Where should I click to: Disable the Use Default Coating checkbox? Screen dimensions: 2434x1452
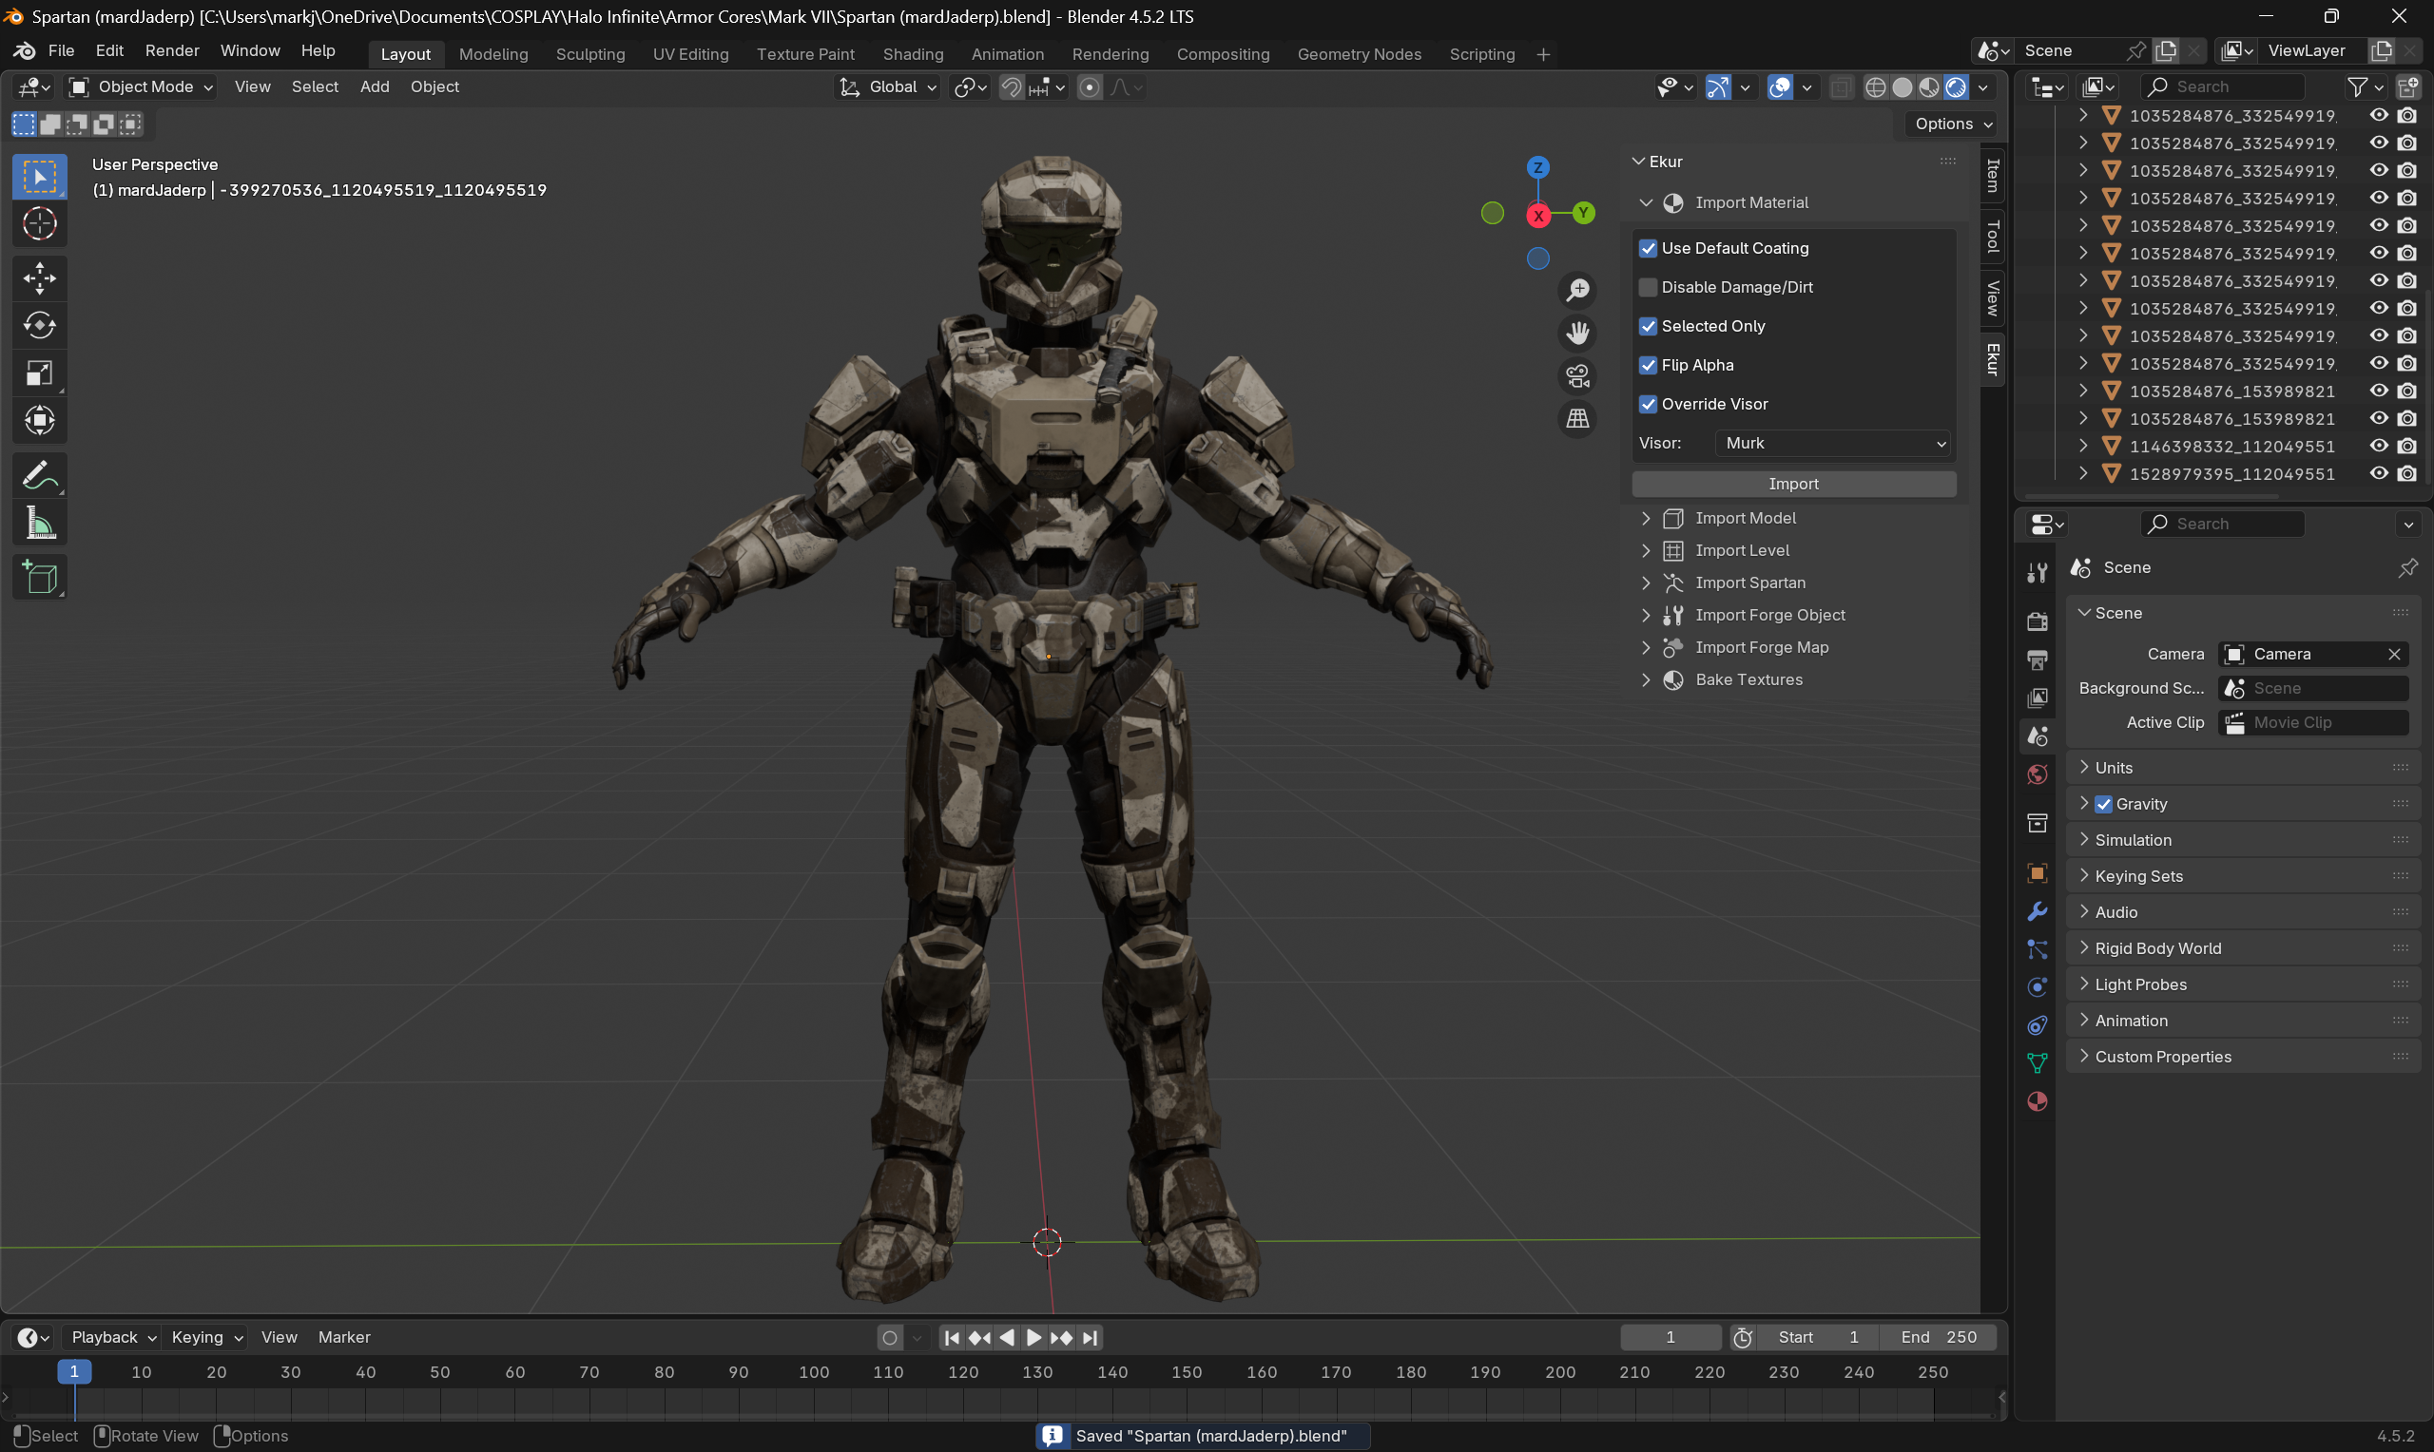[x=1648, y=249]
